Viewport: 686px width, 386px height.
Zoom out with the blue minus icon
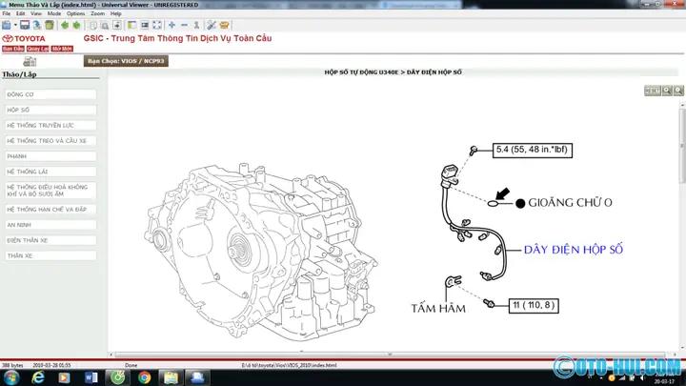[x=184, y=25]
